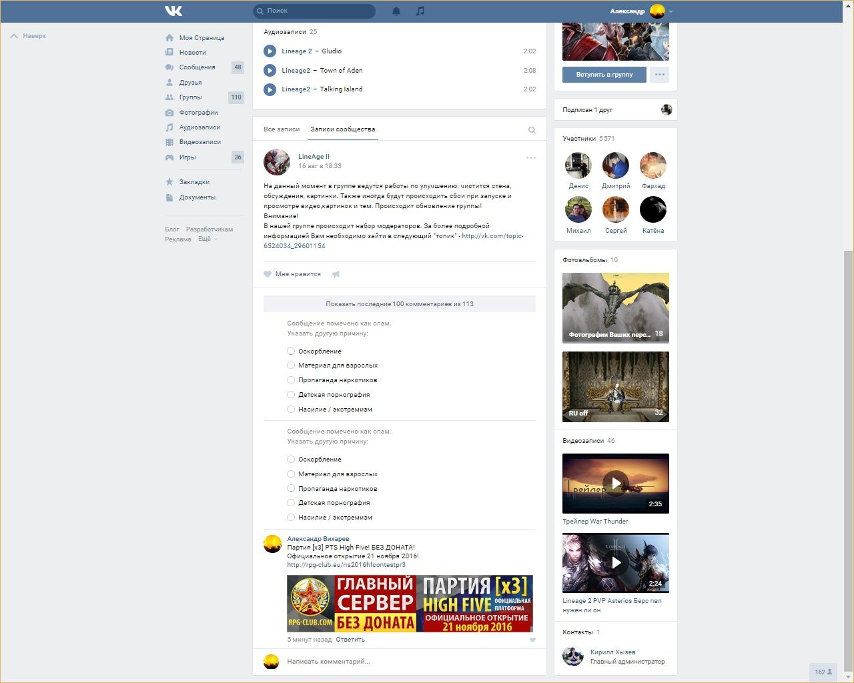Play Lineage 2 – Gludio track
Image resolution: width=854 pixels, height=683 pixels.
[270, 51]
